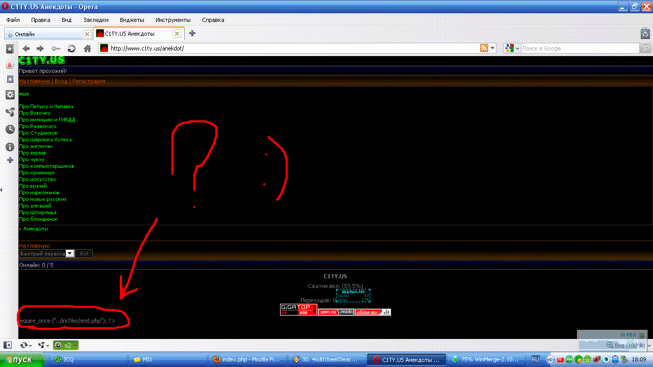Open a new tab with plus button

(x=192, y=34)
